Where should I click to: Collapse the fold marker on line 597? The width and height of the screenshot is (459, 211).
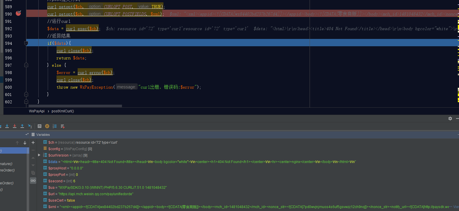[x=26, y=65]
